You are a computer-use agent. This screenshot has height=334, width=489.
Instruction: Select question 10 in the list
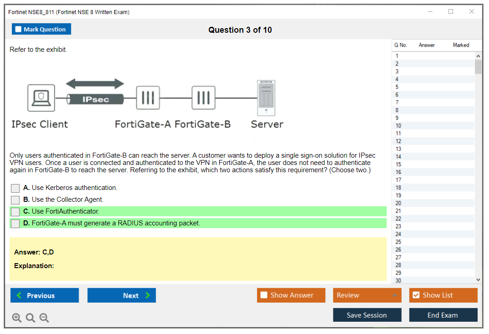click(x=398, y=126)
